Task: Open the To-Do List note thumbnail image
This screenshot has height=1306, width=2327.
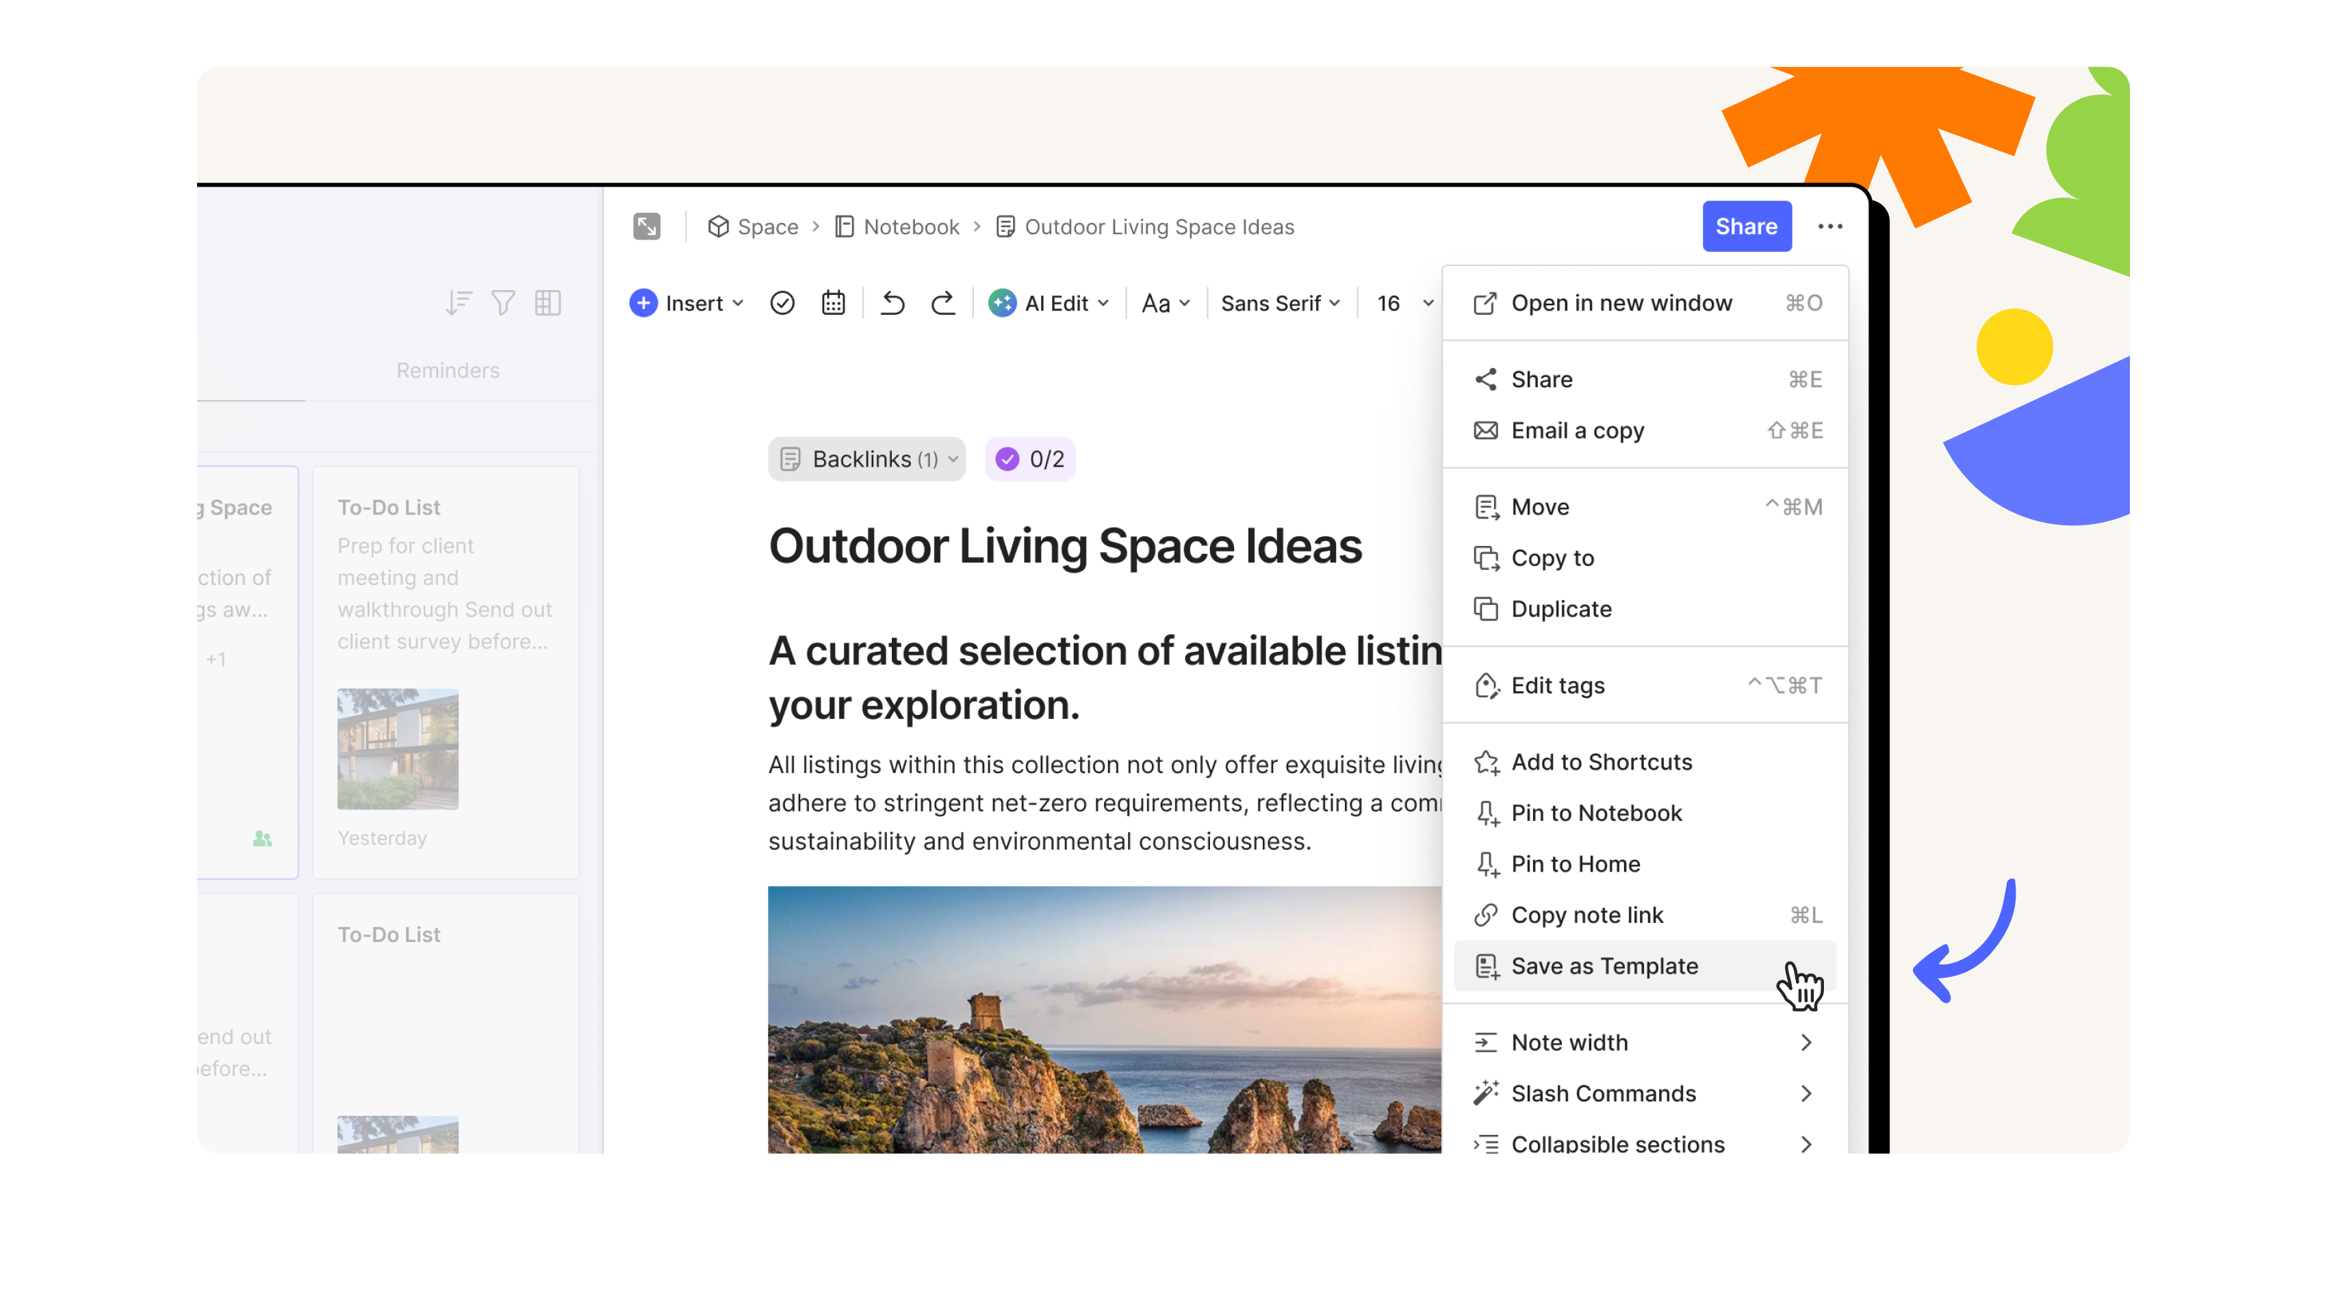Action: pos(398,748)
